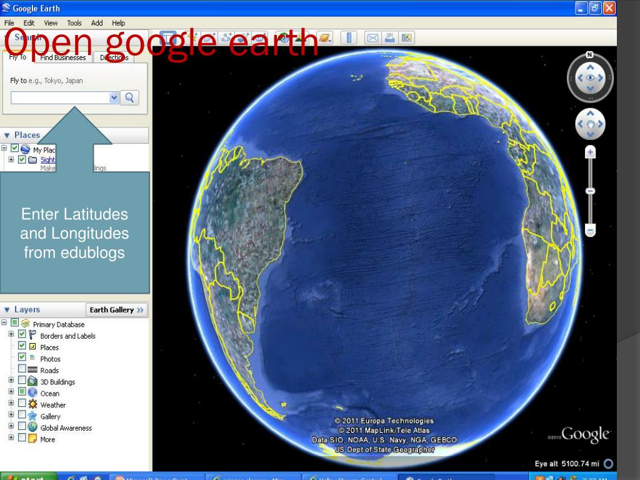This screenshot has width=640, height=480.
Task: Expand the Ocean layer node
Action: [11, 391]
